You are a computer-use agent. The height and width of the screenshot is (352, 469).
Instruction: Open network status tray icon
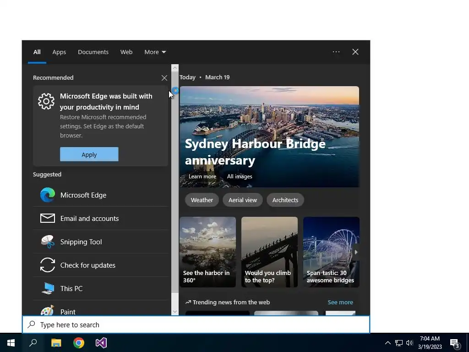pyautogui.click(x=399, y=343)
